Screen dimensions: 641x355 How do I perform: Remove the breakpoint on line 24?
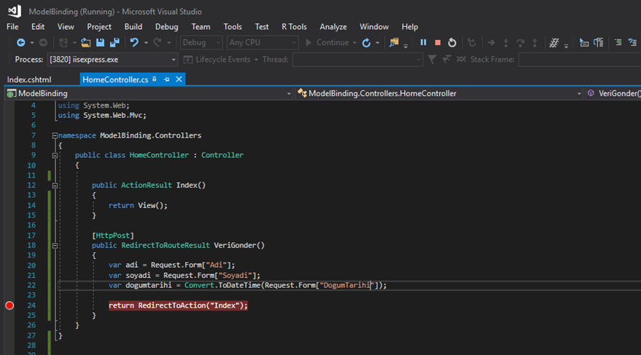coord(9,306)
